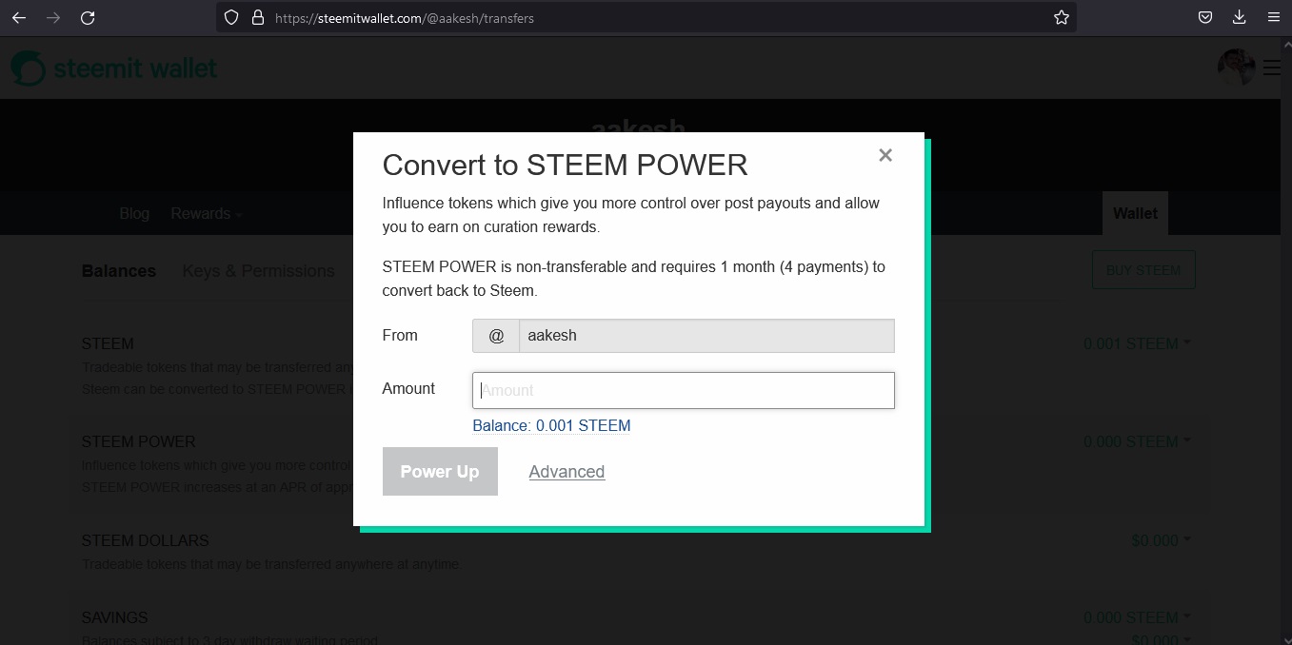The width and height of the screenshot is (1292, 645).
Task: Open the Steemit hamburger menu
Action: [1271, 68]
